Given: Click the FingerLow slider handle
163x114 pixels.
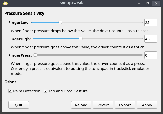Looking at the screenshot, I should pyautogui.click(x=60, y=22).
